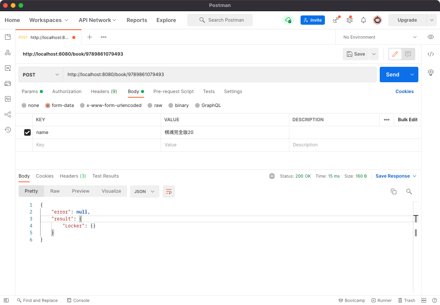Toggle environment quick look eye icon

click(431, 37)
